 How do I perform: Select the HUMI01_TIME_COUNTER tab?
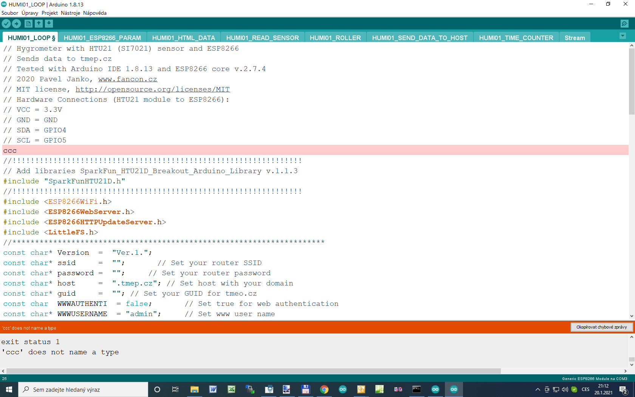[x=516, y=38]
